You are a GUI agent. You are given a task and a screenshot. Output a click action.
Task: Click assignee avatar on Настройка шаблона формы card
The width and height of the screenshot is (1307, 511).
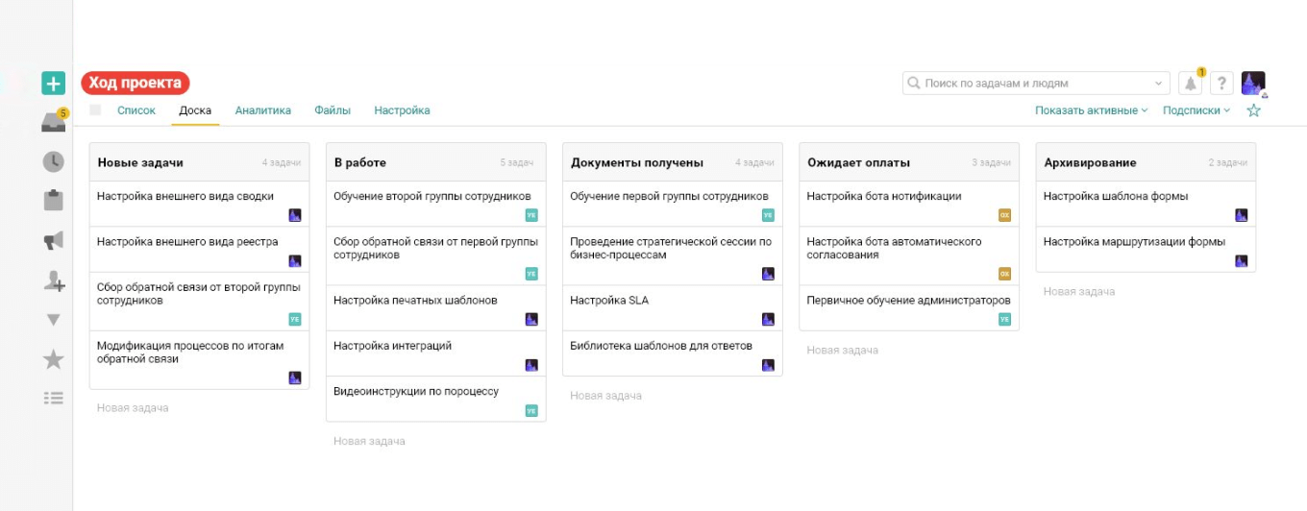(x=1242, y=215)
